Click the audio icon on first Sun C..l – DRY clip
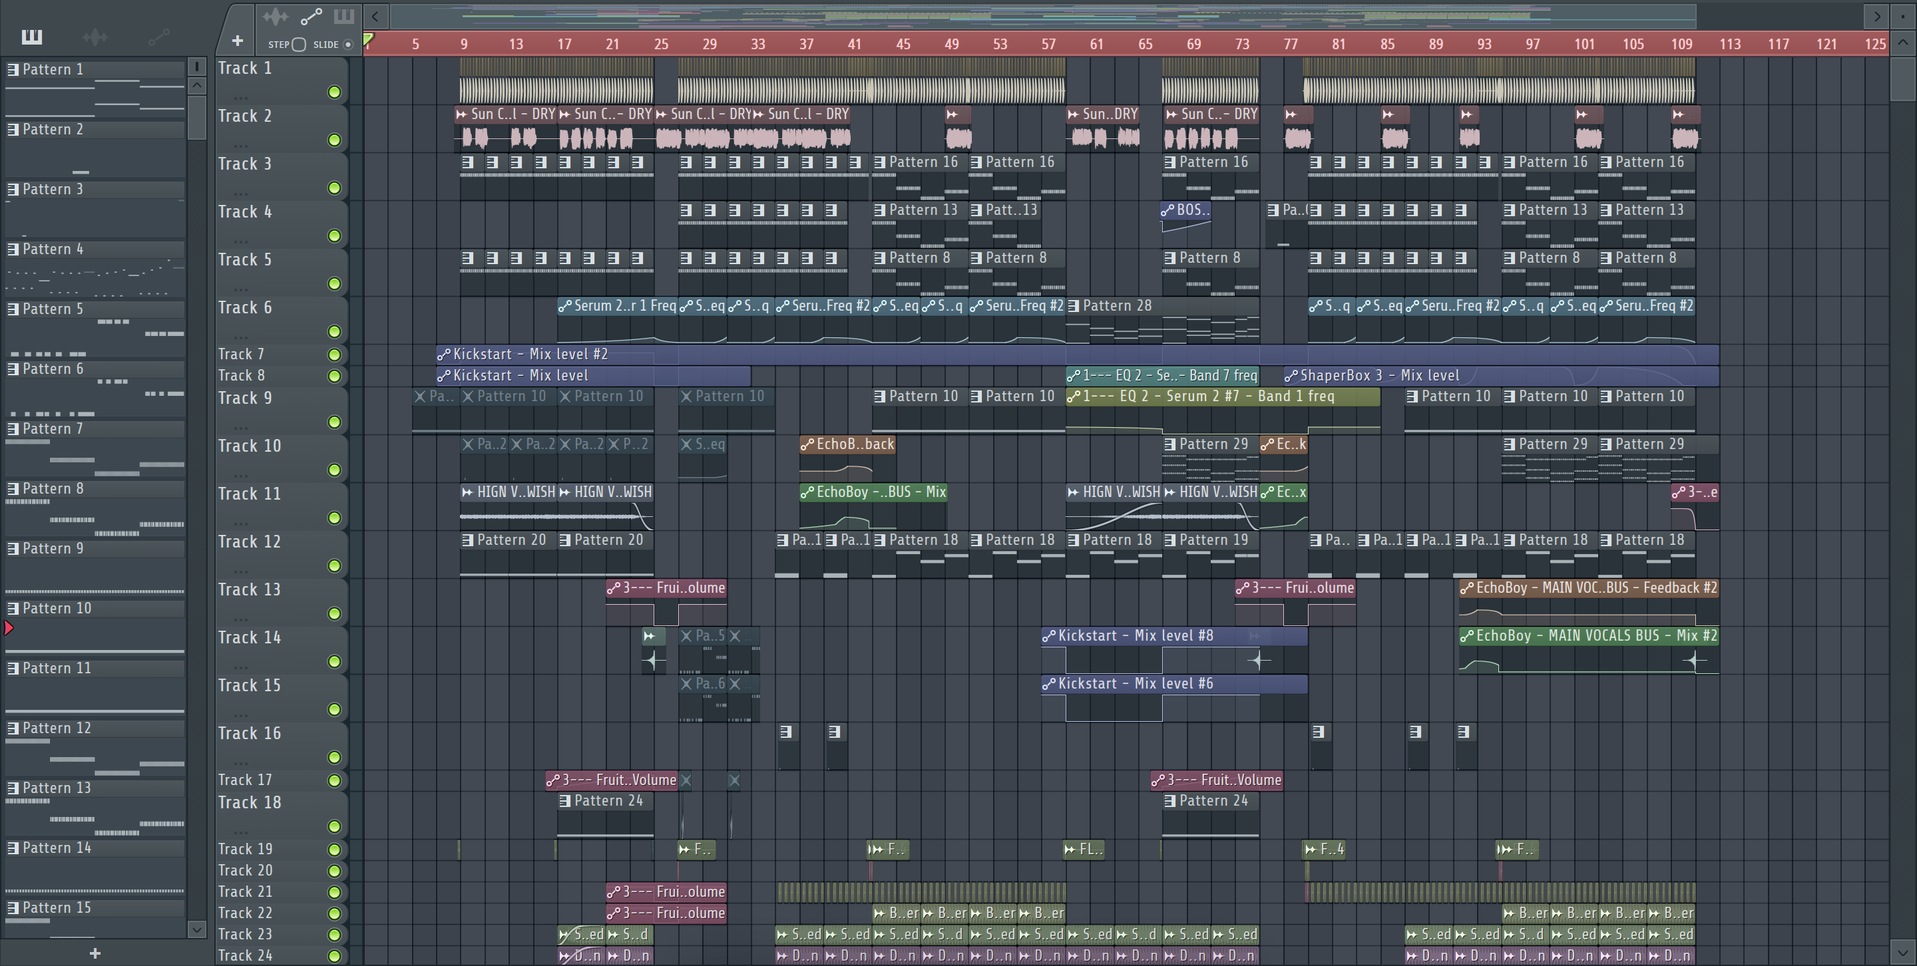This screenshot has width=1917, height=966. point(461,114)
